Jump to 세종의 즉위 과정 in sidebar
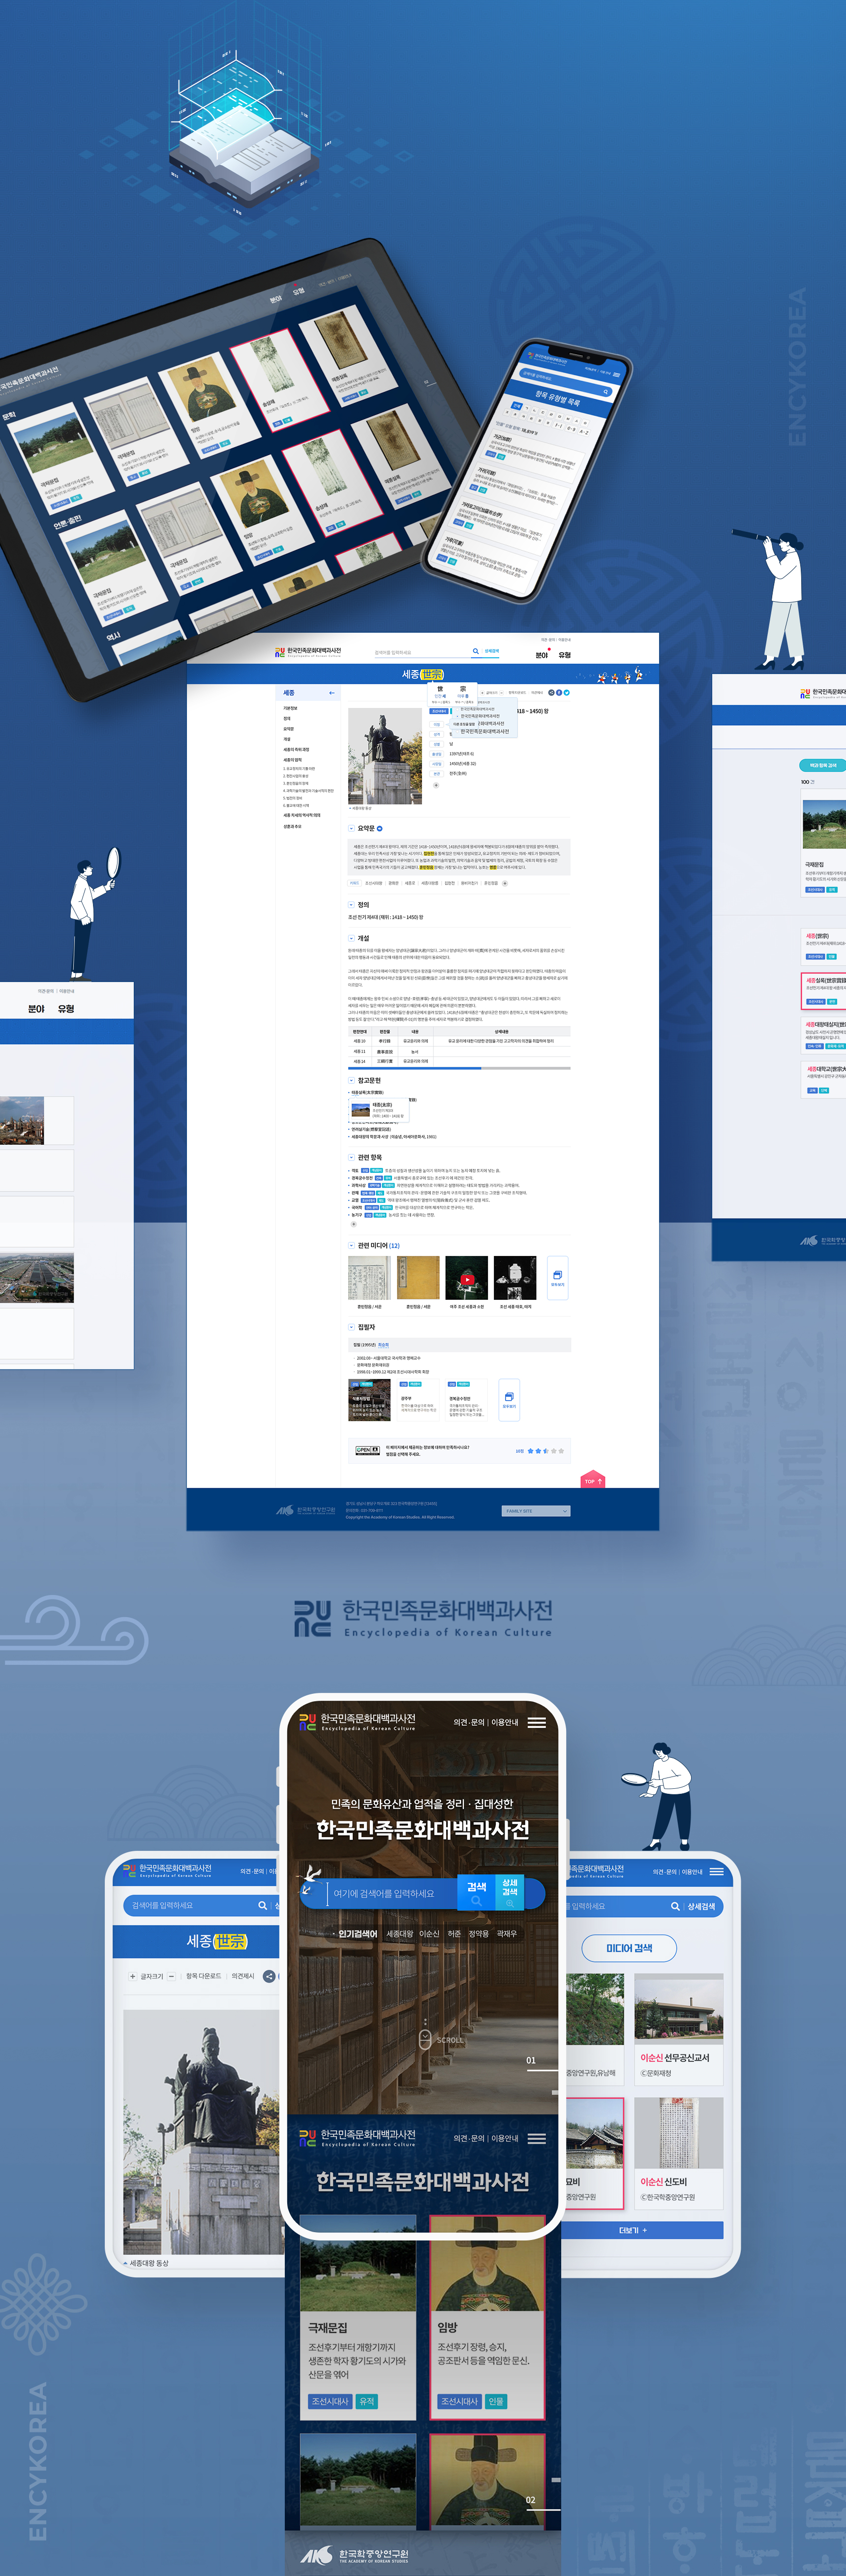 pyautogui.click(x=296, y=749)
